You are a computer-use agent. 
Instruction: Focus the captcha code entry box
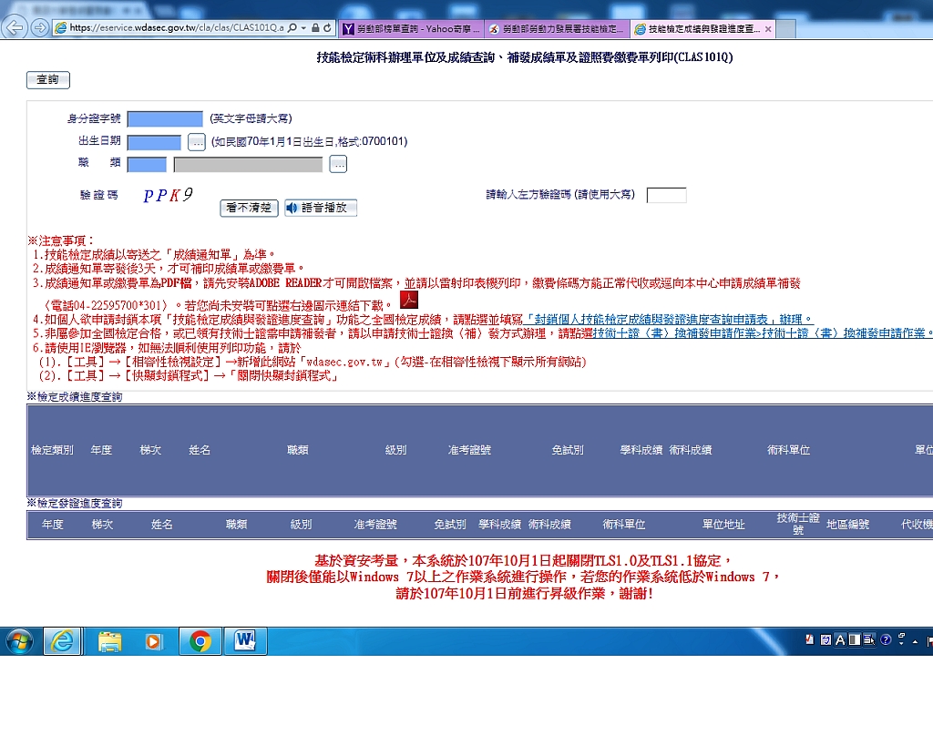(666, 195)
